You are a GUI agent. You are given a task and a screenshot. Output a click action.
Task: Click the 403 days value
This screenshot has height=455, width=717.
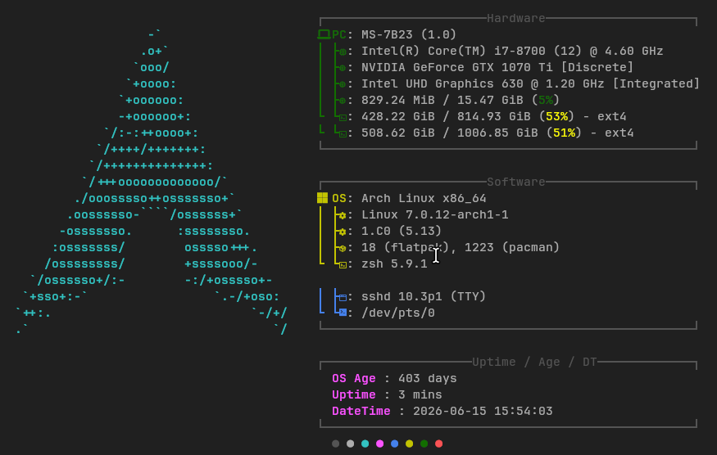click(428, 379)
